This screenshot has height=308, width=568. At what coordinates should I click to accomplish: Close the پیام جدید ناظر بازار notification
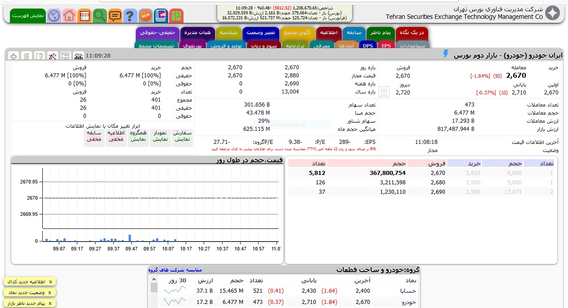click(49, 304)
